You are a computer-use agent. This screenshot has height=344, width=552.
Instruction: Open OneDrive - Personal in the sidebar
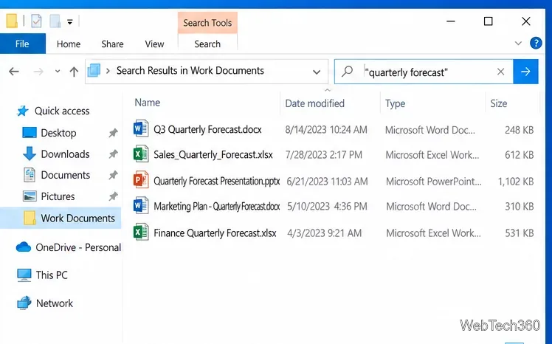click(78, 247)
